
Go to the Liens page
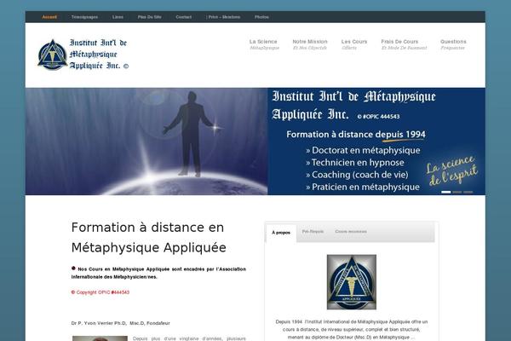pyautogui.click(x=118, y=17)
